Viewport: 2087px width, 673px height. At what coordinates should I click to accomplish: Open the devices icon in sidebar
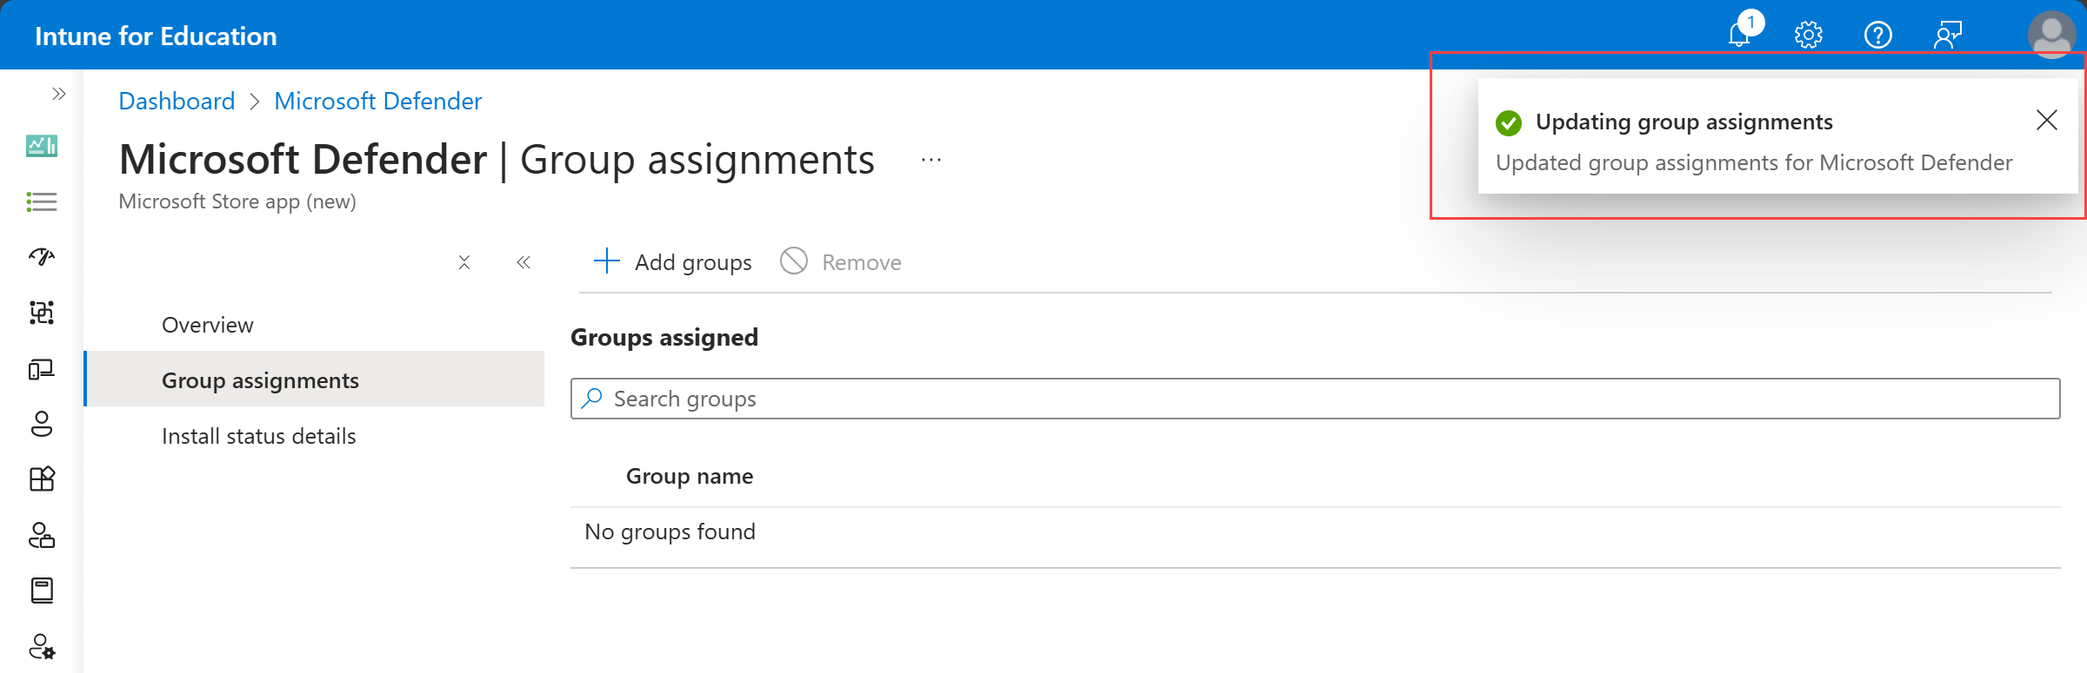tap(42, 369)
